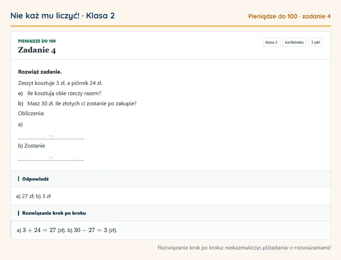Open the niekazmuliczyc.pl step-by-step solutions link
Viewport: 341px width, 260px height.
278,248
